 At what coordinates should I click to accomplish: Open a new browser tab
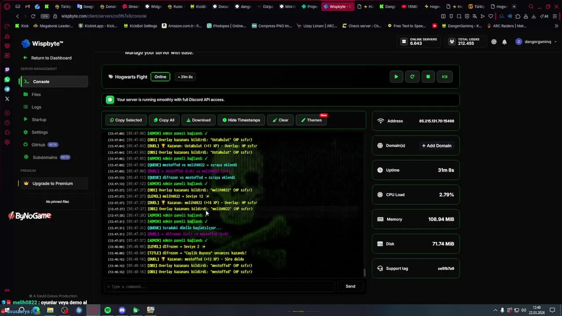[x=514, y=7]
